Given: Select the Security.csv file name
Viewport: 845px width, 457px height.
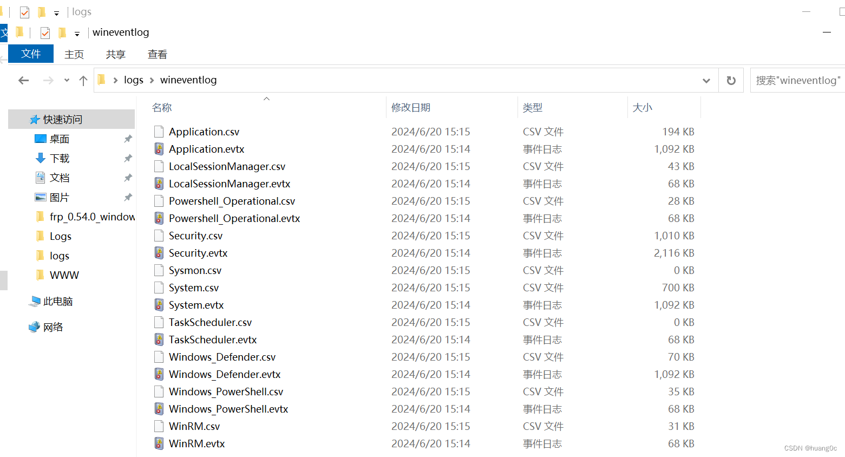Looking at the screenshot, I should pyautogui.click(x=195, y=236).
